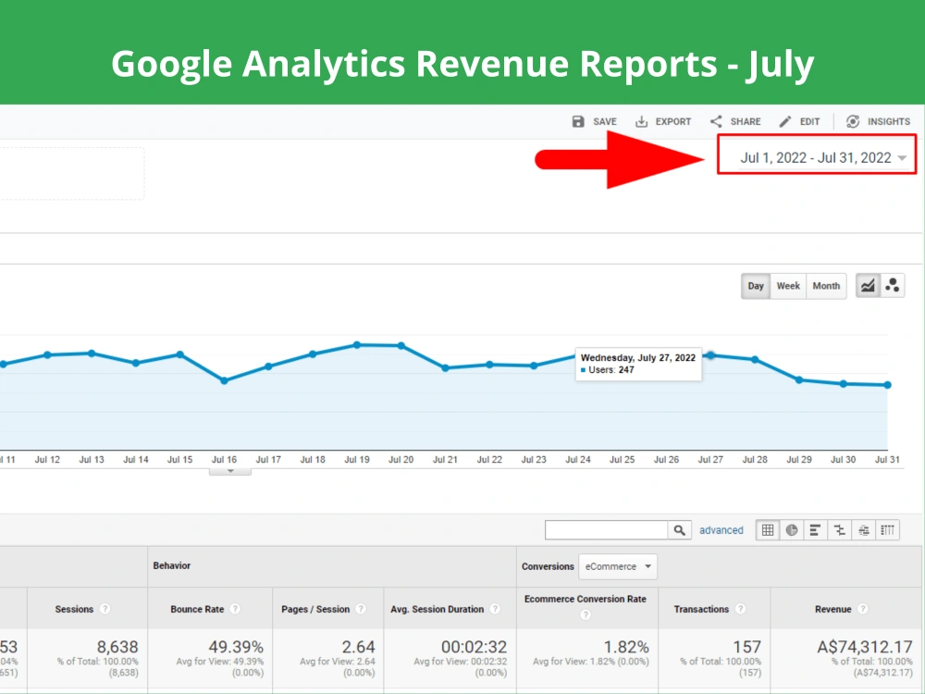Click the 2.64 pages per session value
The image size is (925, 694).
[x=358, y=647]
